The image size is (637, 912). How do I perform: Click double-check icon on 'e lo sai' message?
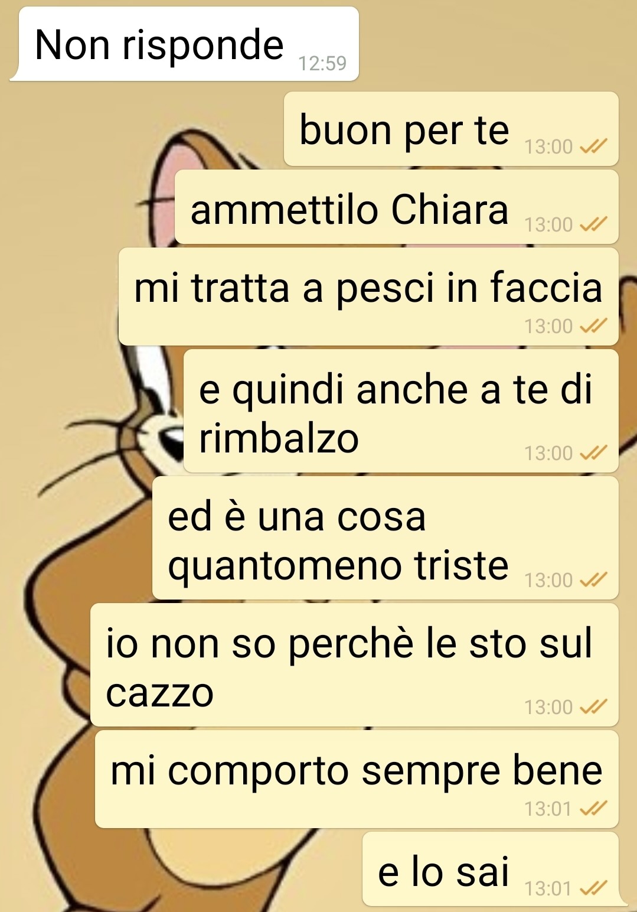[593, 888]
